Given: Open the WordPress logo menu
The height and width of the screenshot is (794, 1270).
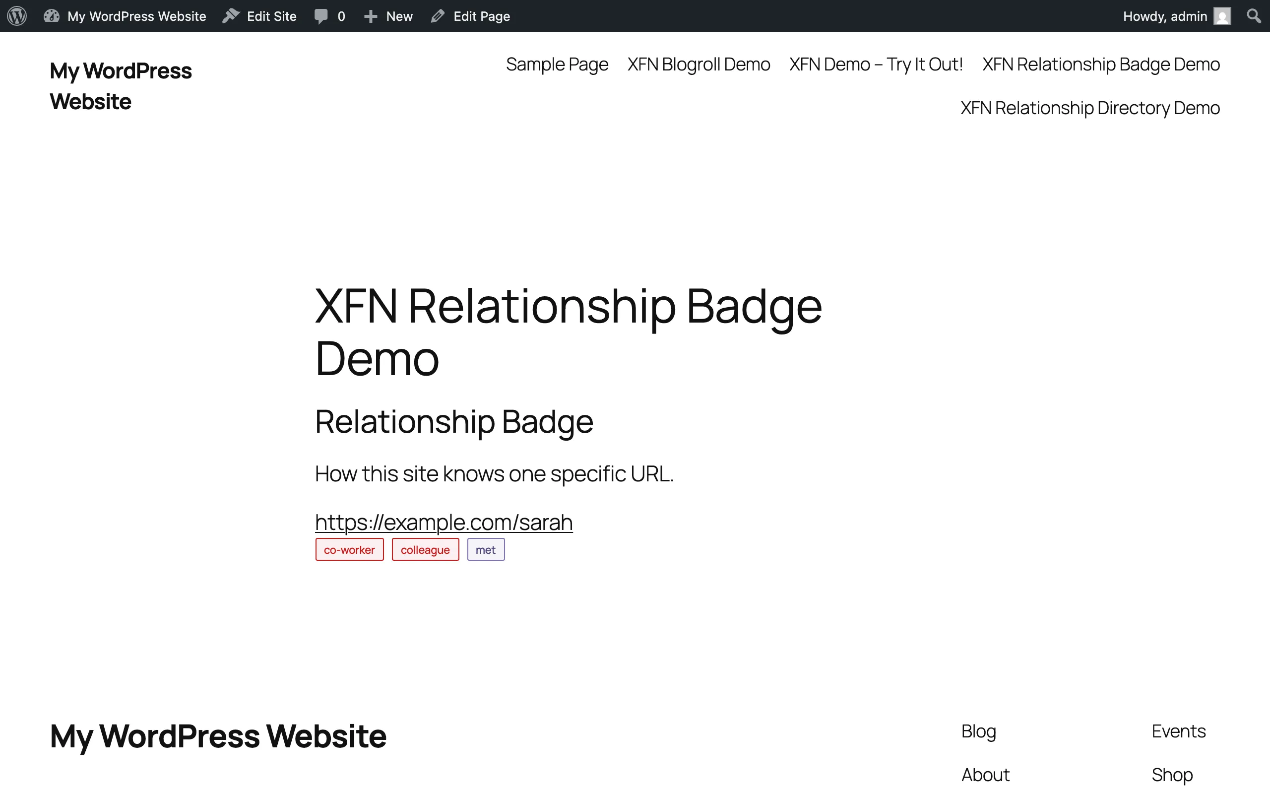Looking at the screenshot, I should coord(17,16).
